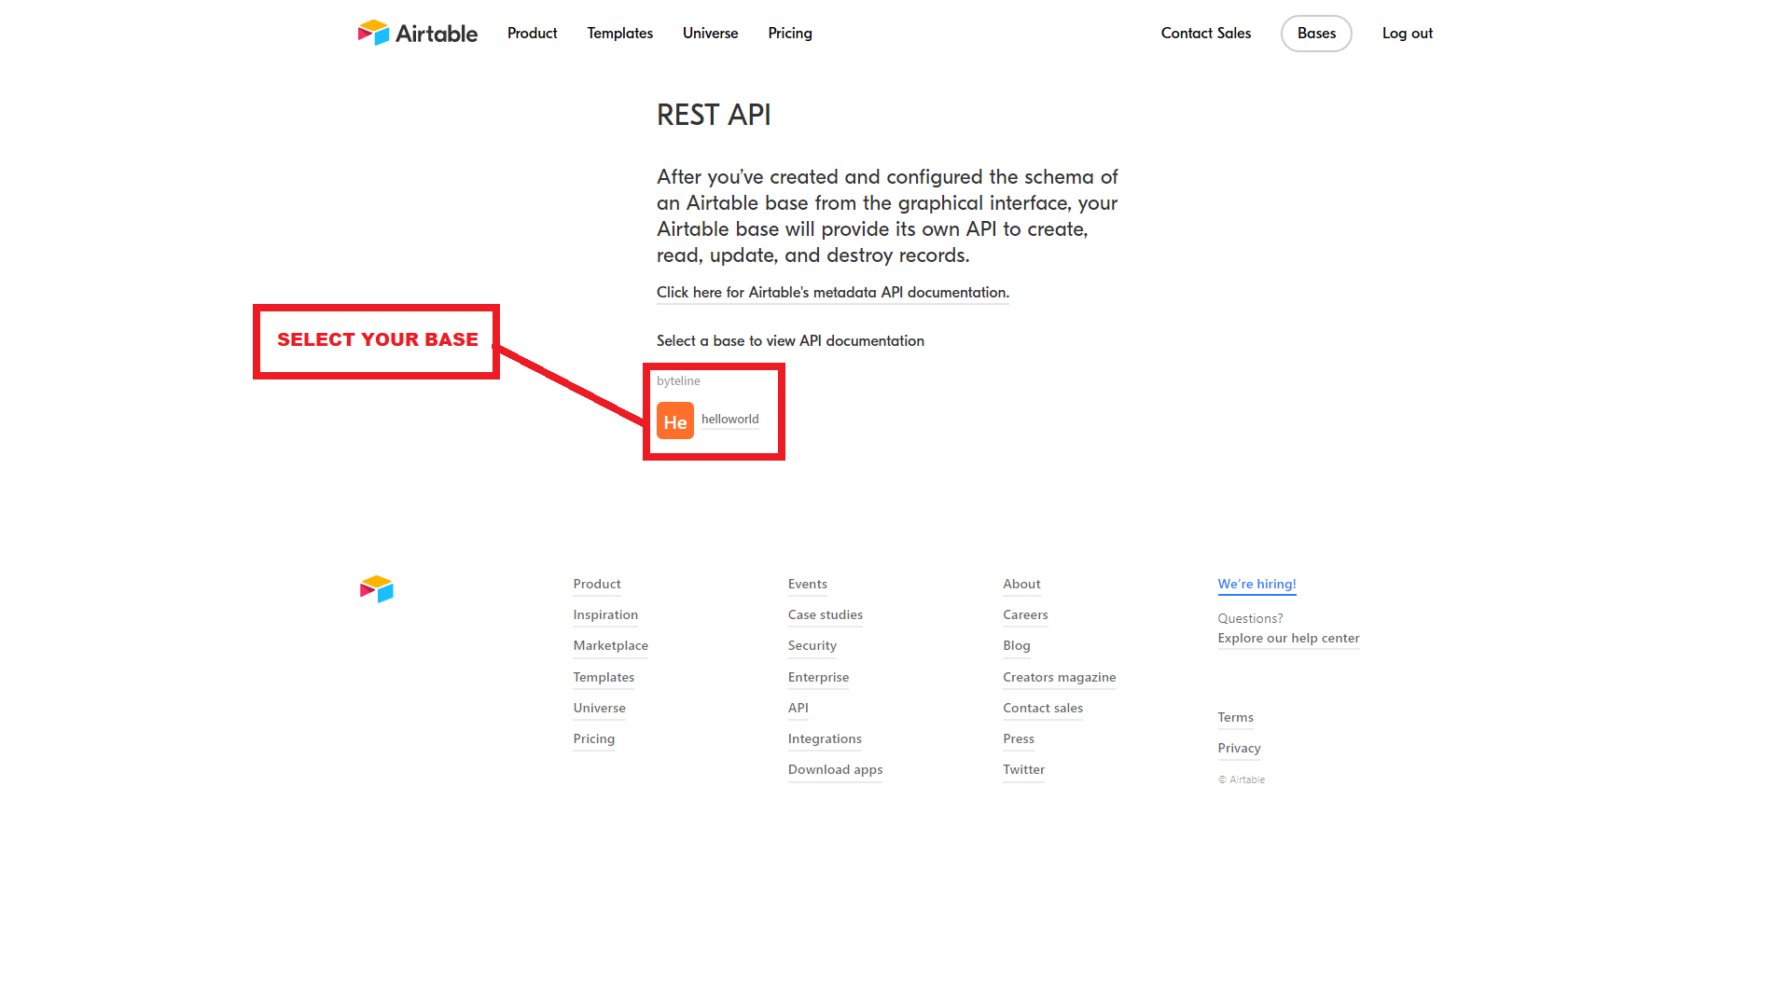1791x1007 pixels.
Task: Go to Integrations in the footer
Action: 825,739
